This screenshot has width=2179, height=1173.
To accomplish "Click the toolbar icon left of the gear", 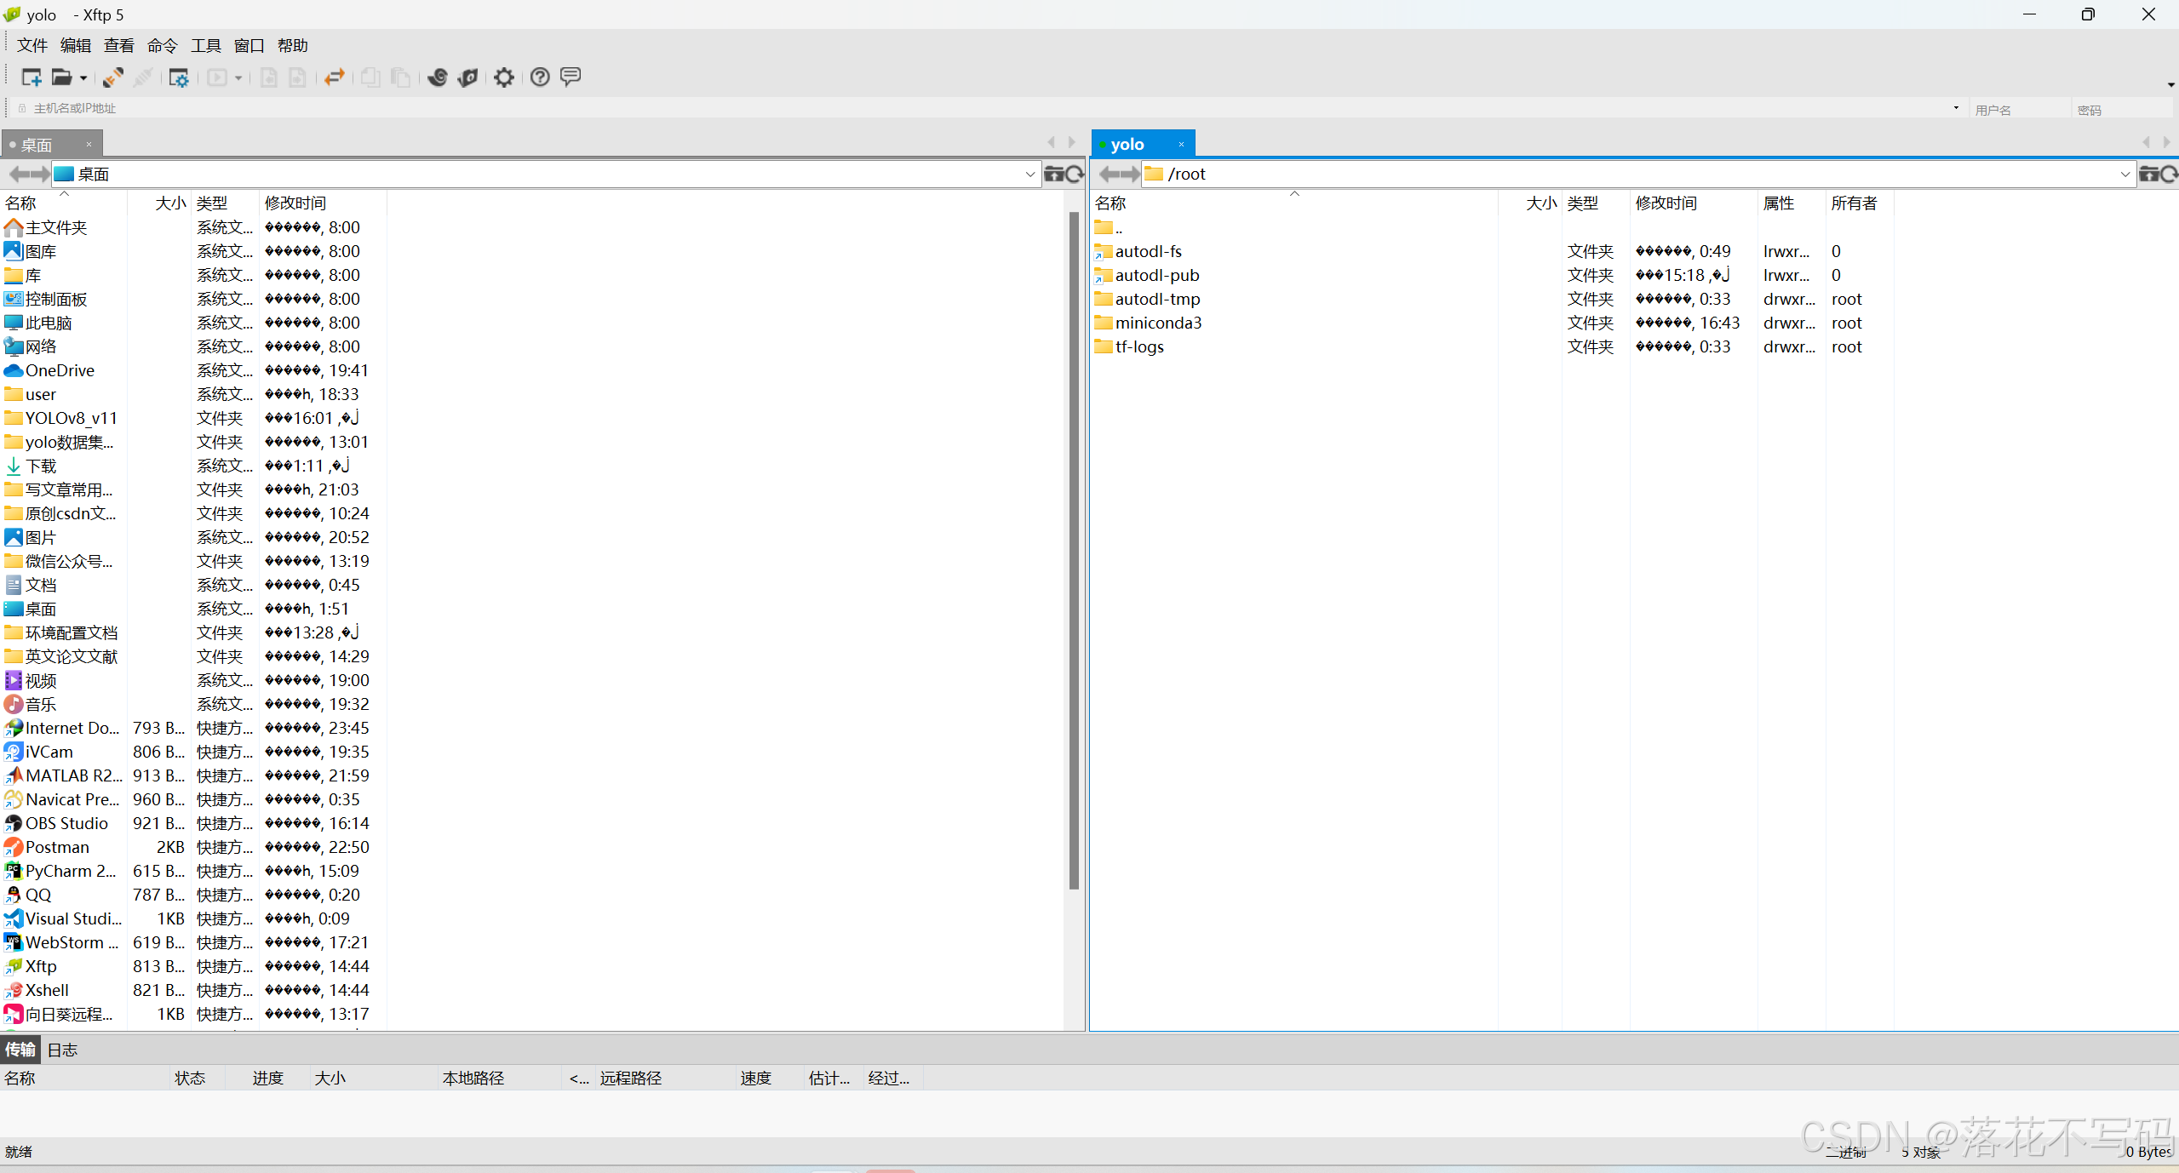I will [468, 77].
